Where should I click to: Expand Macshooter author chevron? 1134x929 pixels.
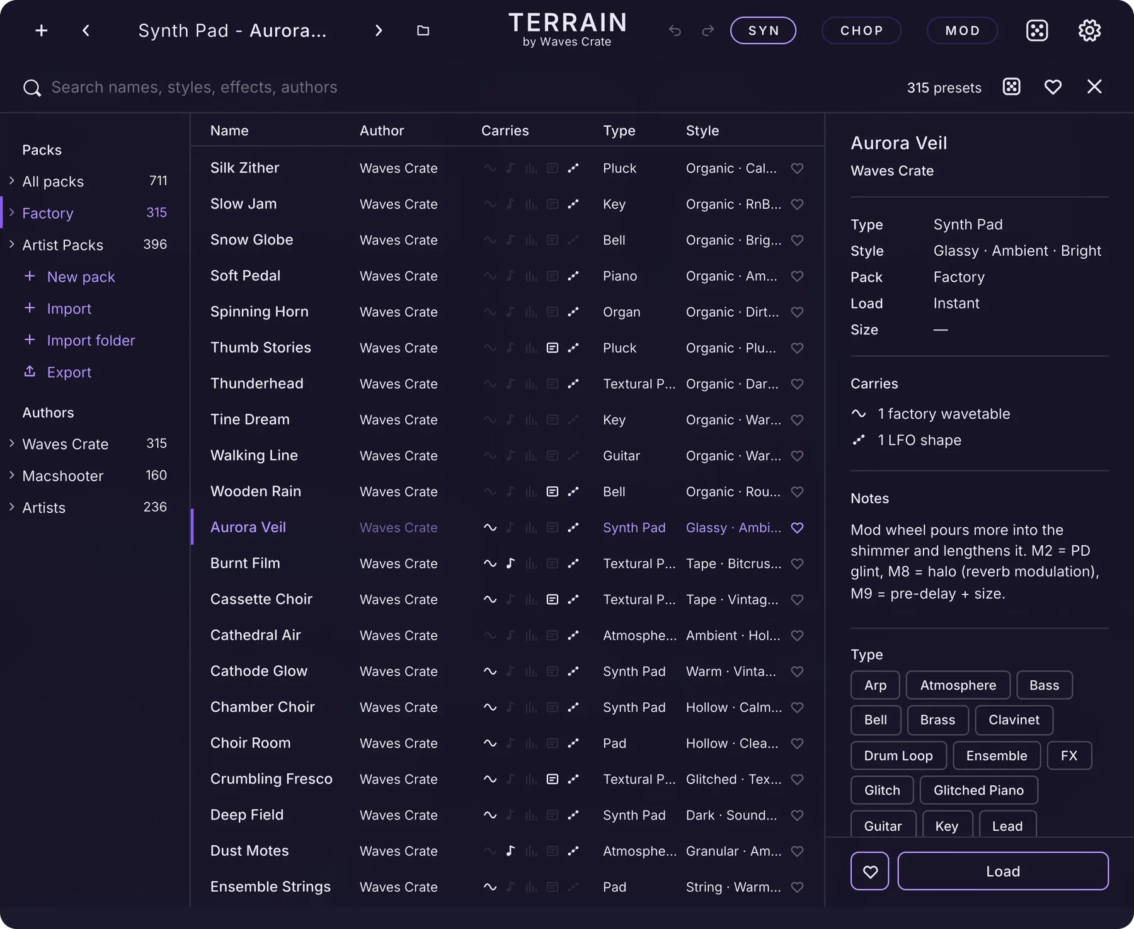coord(12,476)
